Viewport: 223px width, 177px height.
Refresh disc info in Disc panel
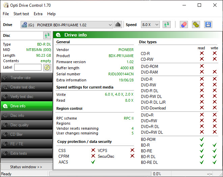(x=47, y=35)
